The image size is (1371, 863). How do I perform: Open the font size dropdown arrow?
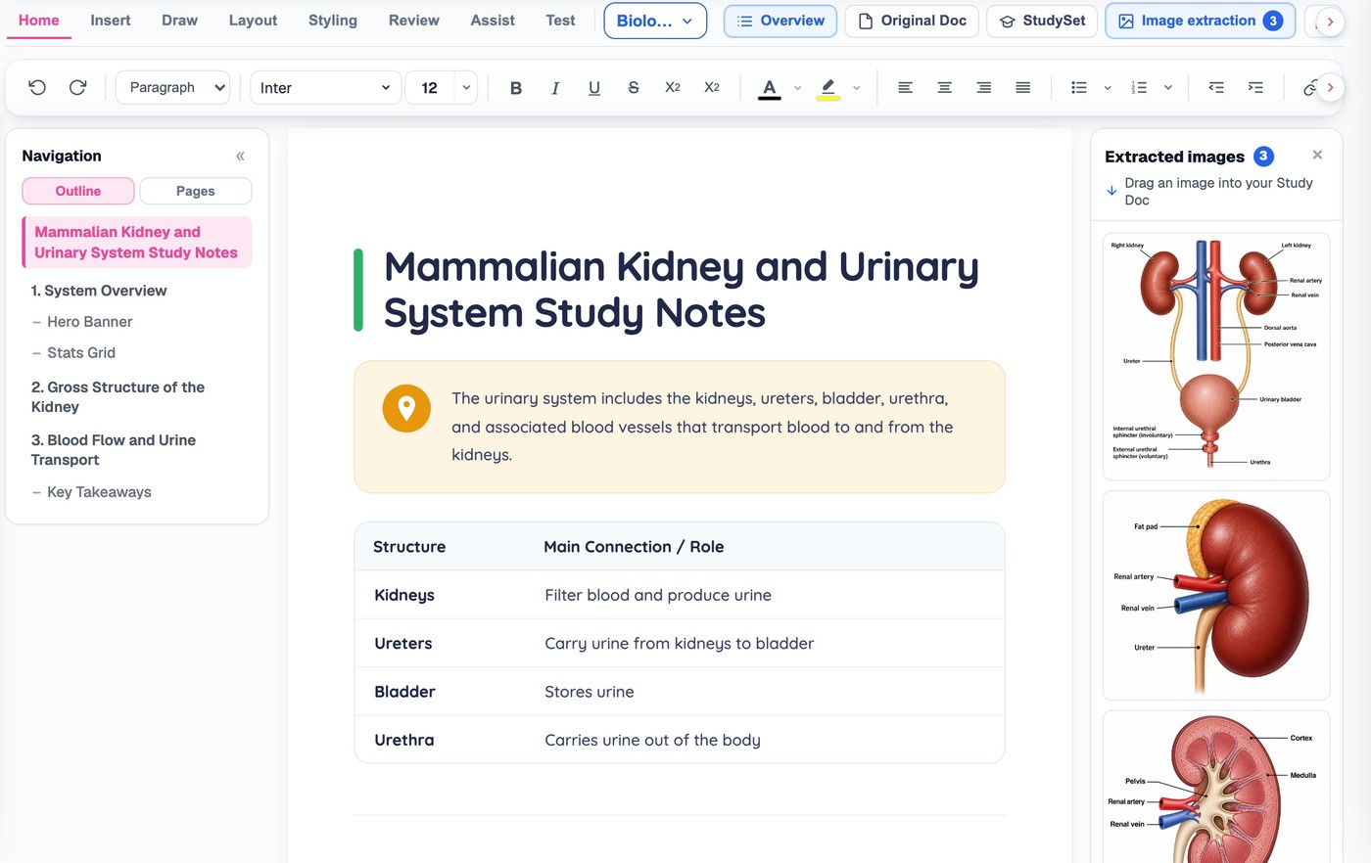click(x=466, y=88)
